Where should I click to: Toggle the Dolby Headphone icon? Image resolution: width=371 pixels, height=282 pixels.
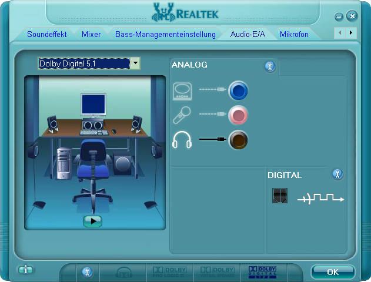coord(123,273)
